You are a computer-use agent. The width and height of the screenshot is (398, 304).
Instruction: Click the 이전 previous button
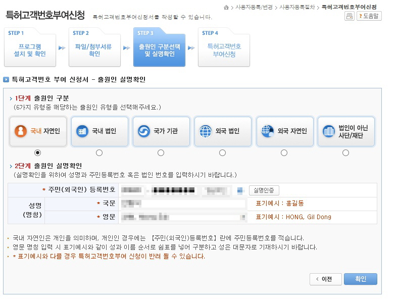[x=325, y=279]
